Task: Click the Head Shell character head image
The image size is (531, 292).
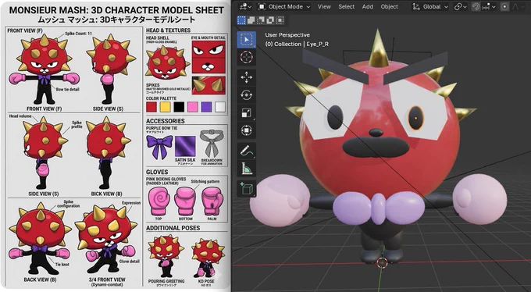Action: (x=167, y=62)
